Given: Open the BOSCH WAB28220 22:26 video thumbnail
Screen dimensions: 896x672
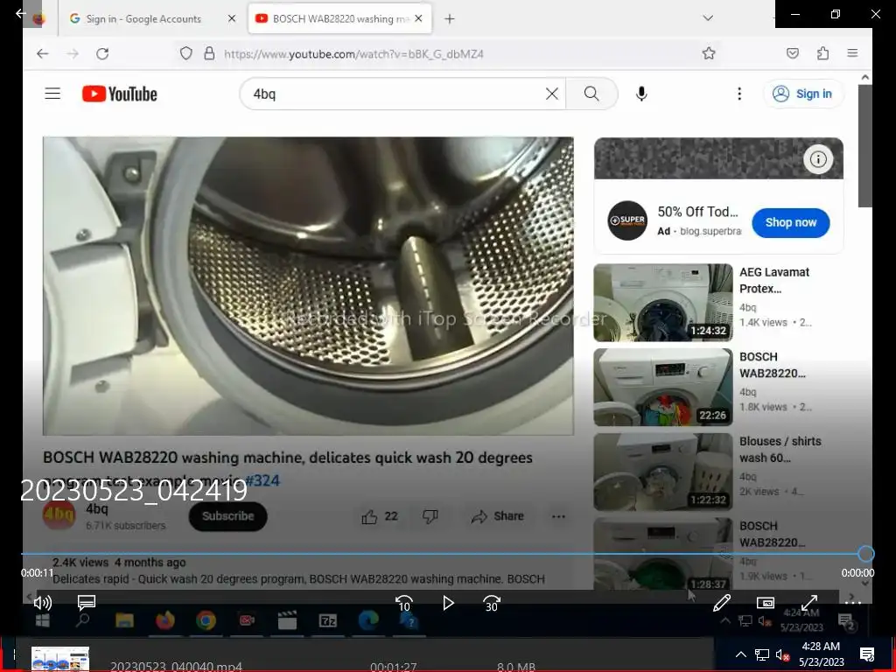Looking at the screenshot, I should coord(663,387).
